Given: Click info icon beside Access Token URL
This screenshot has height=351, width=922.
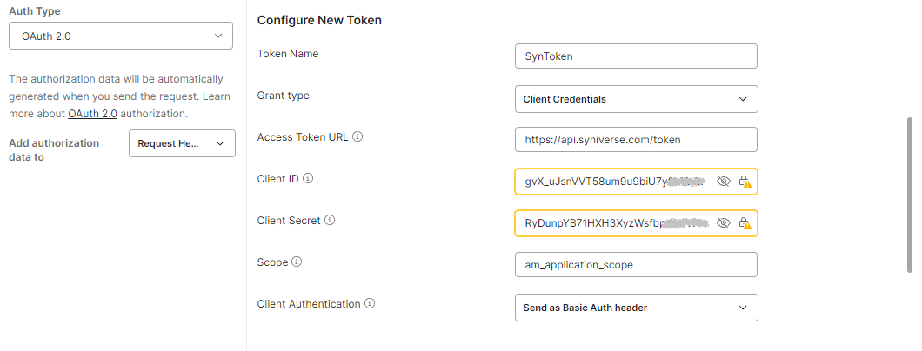Looking at the screenshot, I should [357, 137].
